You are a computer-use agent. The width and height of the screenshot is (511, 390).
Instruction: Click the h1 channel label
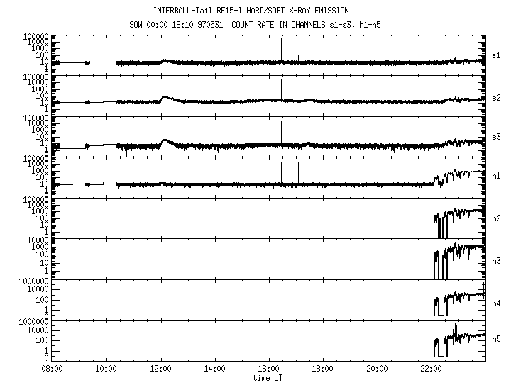495,177
